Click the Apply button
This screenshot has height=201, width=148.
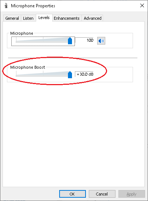pos(132,194)
